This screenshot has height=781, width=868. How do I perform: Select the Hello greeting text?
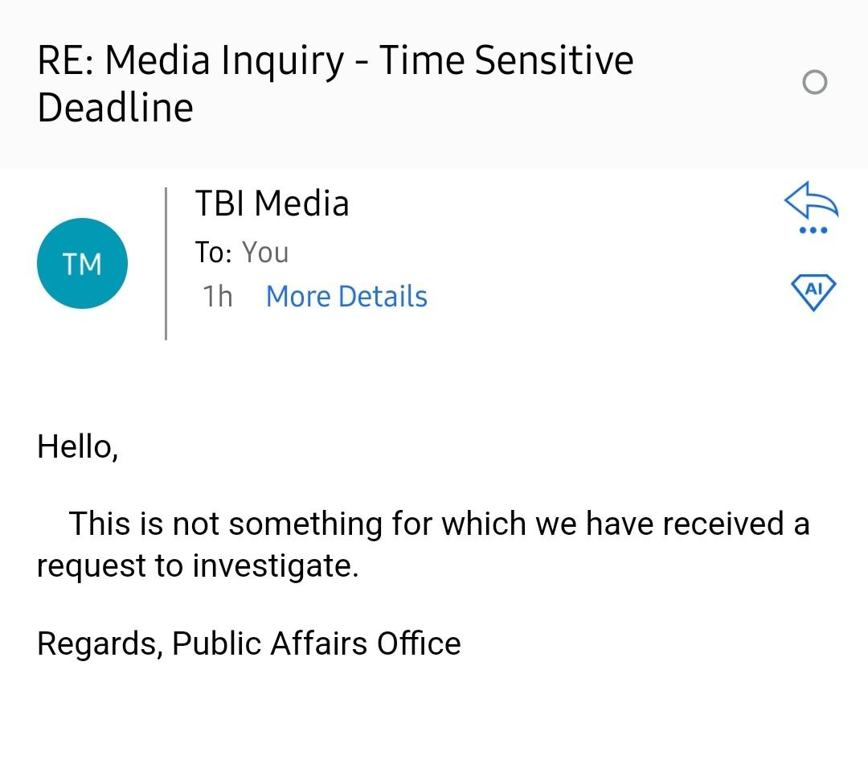77,446
